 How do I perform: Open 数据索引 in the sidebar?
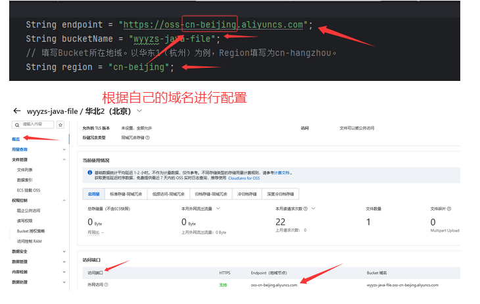pos(25,180)
